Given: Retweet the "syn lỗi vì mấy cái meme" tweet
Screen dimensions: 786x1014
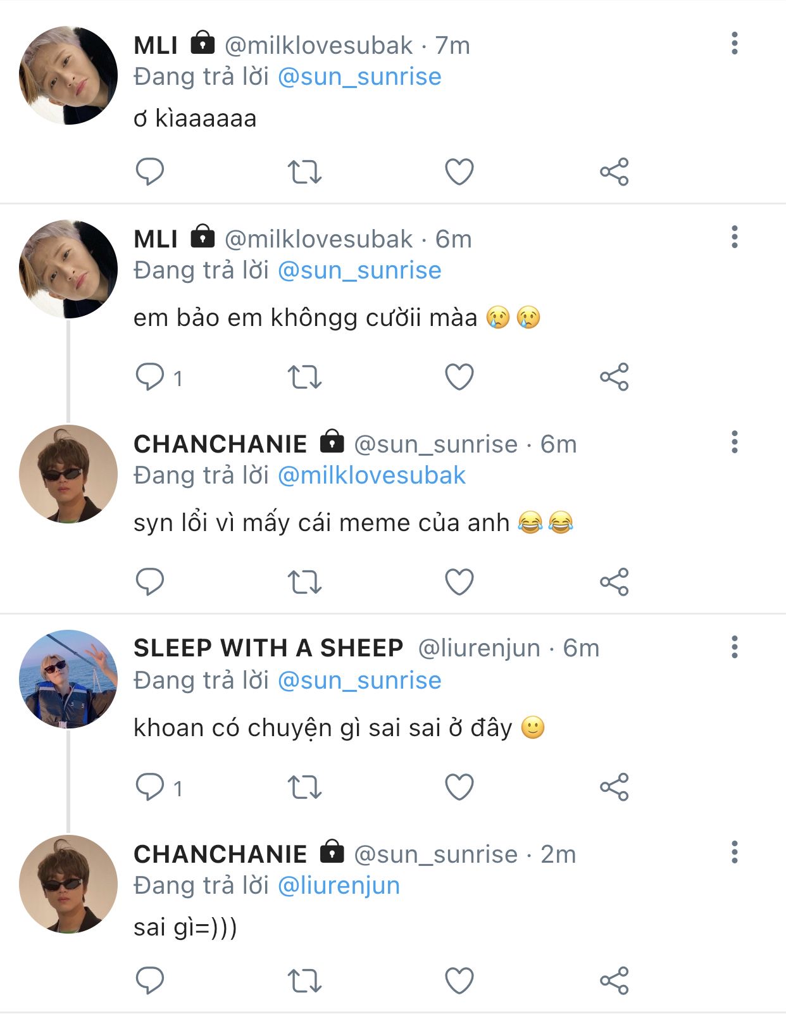Looking at the screenshot, I should (304, 582).
